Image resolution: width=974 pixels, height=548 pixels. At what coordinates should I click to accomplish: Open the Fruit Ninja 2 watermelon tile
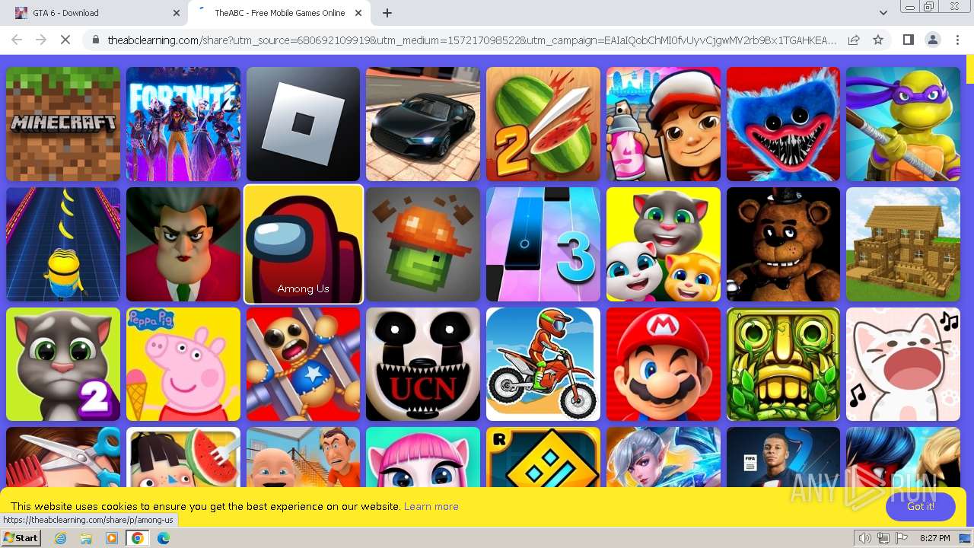543,124
